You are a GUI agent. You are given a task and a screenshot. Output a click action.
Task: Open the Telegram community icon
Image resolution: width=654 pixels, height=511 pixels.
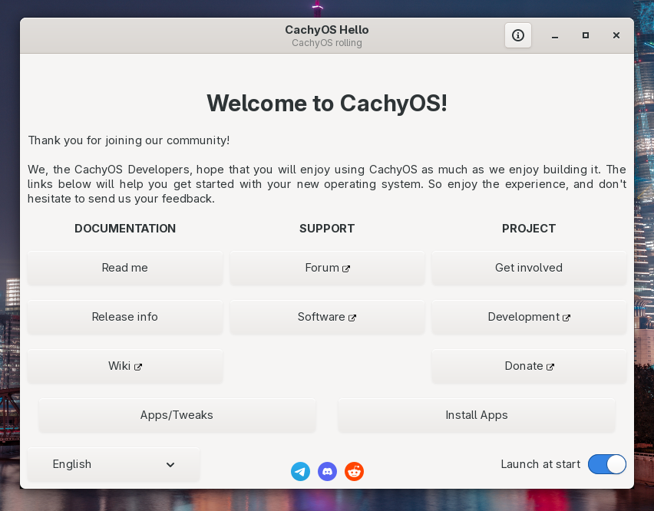300,471
